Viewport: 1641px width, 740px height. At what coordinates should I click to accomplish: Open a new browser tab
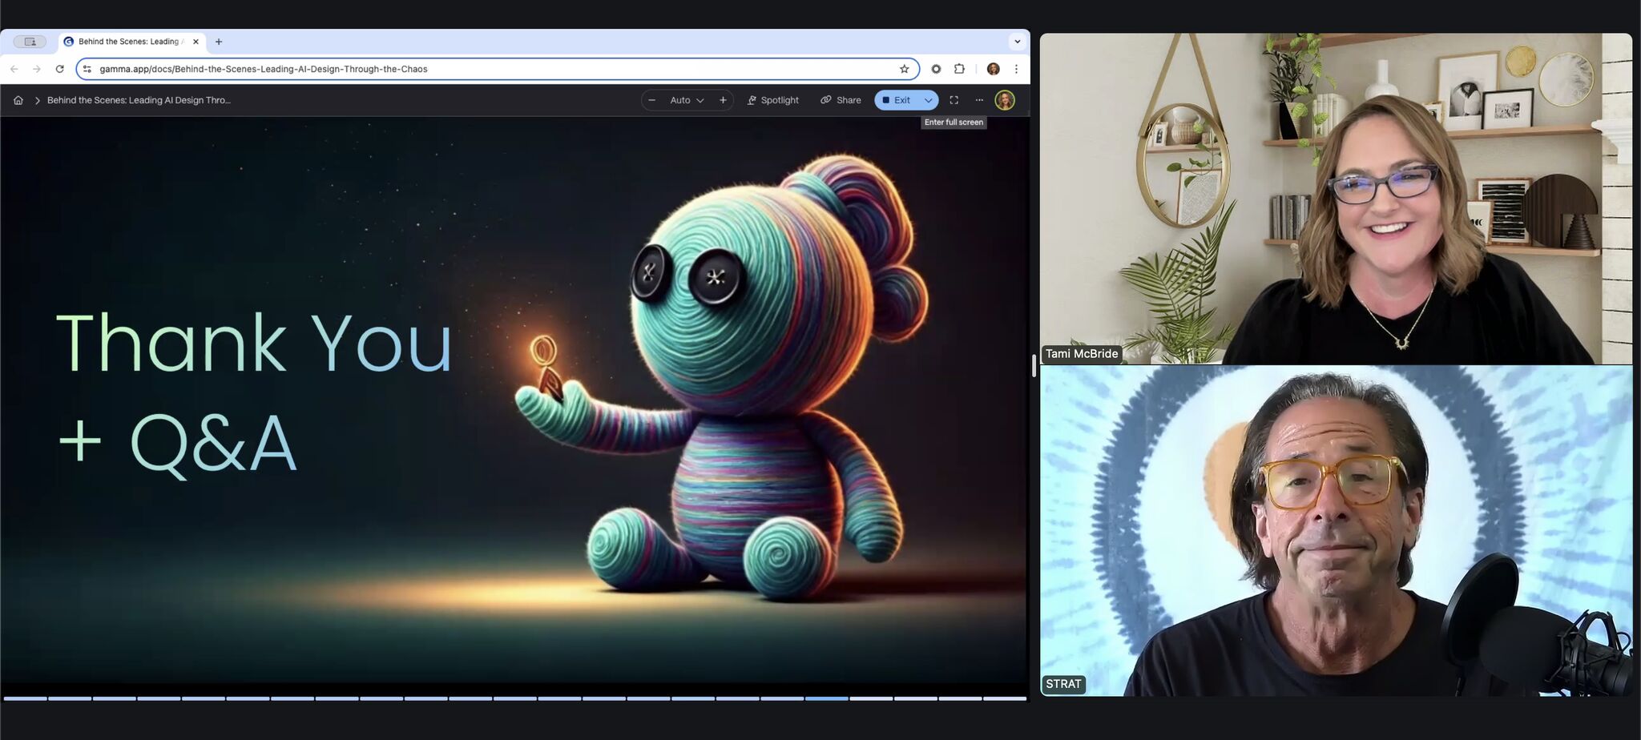[219, 42]
